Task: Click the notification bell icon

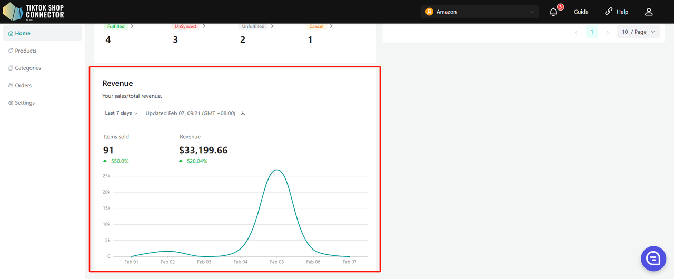Action: 553,12
